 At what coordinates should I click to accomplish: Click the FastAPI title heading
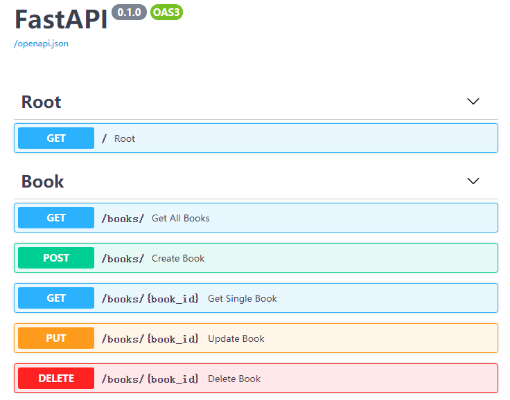pos(61,19)
